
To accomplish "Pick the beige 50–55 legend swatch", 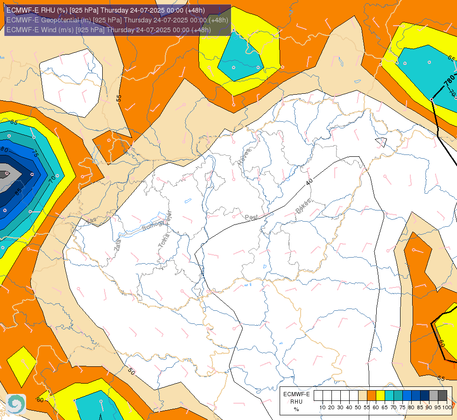I will (x=363, y=396).
